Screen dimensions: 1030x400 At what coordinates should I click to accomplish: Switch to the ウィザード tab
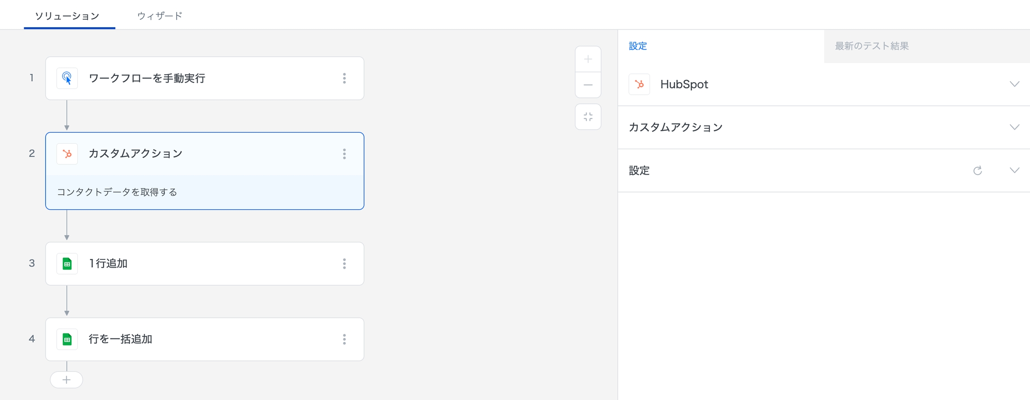coord(160,16)
